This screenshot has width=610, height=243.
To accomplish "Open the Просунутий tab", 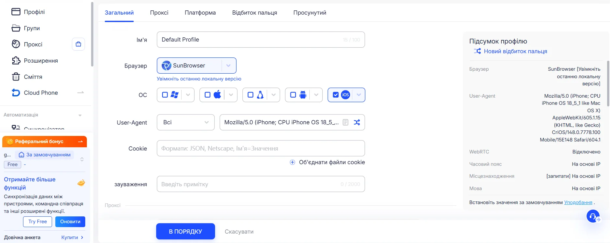I will pos(310,13).
